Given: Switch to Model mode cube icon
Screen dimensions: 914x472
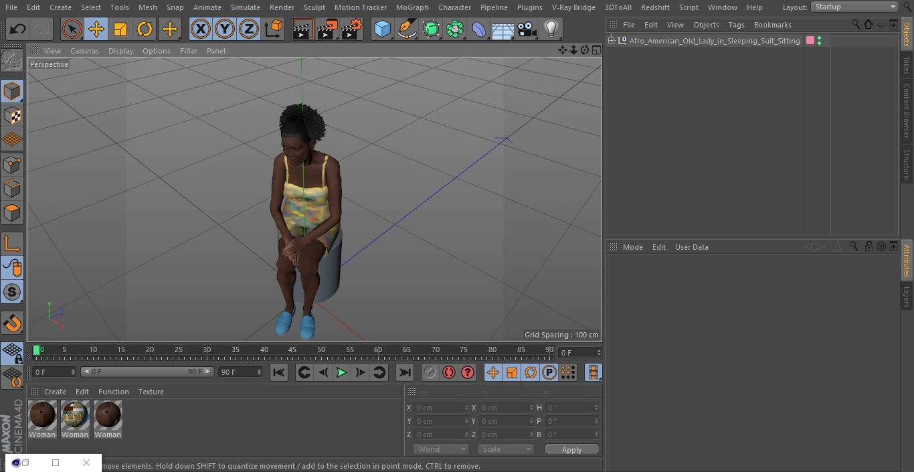Looking at the screenshot, I should point(12,91).
